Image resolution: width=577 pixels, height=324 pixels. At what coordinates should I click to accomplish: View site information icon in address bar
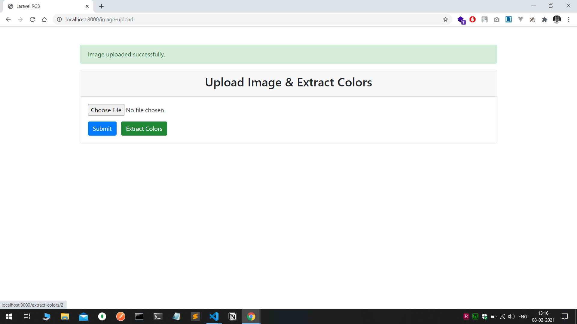coord(60,19)
